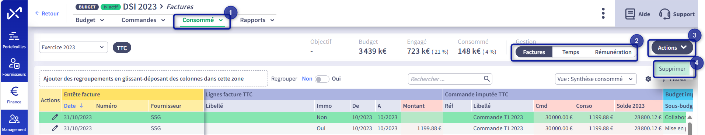Expand the Vue : Synthèse consommé selector
The height and width of the screenshot is (135, 705).
(596, 79)
